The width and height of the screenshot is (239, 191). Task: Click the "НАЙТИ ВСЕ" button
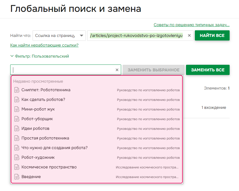[x=212, y=35]
